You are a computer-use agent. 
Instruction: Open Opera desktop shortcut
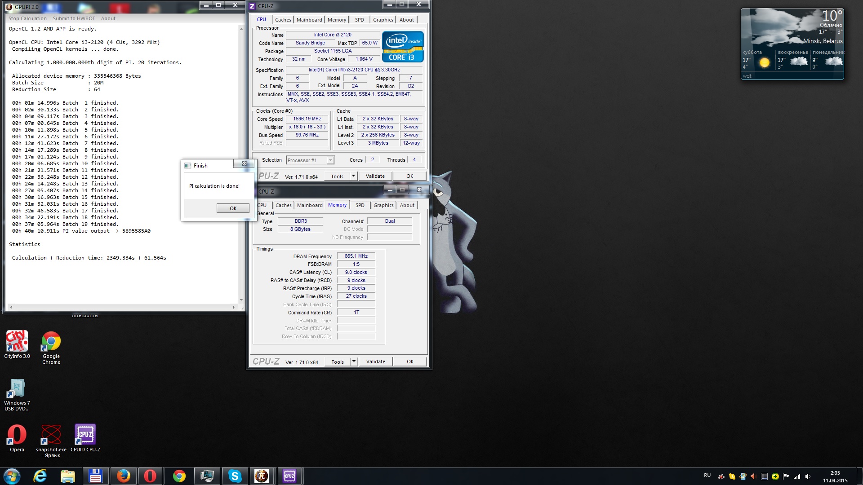point(17,438)
